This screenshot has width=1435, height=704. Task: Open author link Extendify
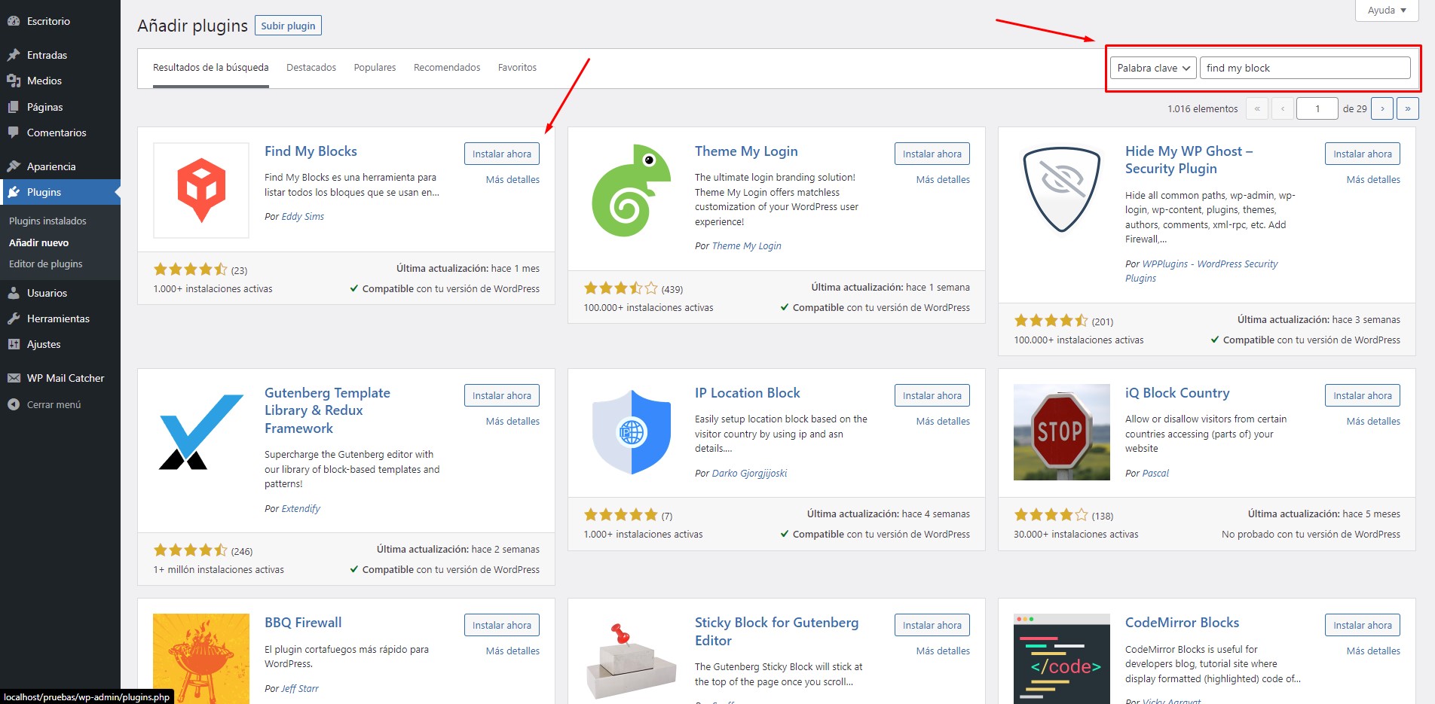(301, 508)
